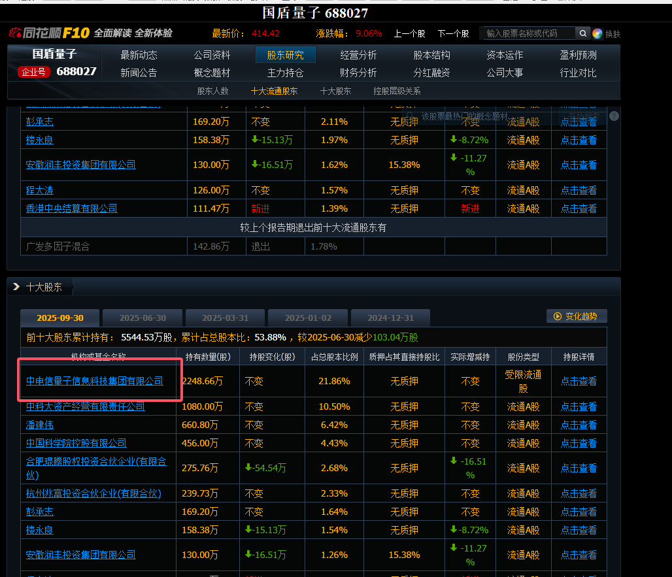Open 彭承志 link in top-ten shareholders table
The image size is (672, 577).
40,512
